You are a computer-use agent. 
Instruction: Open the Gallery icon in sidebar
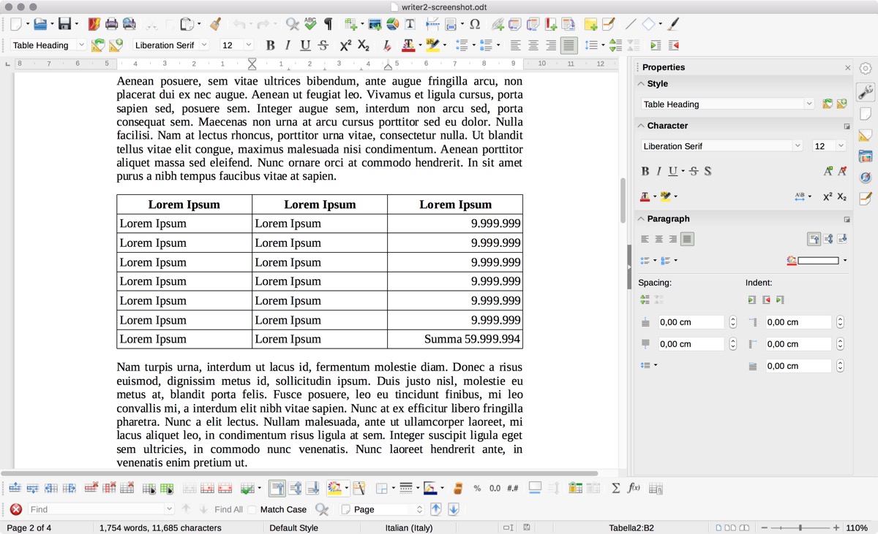[866, 156]
